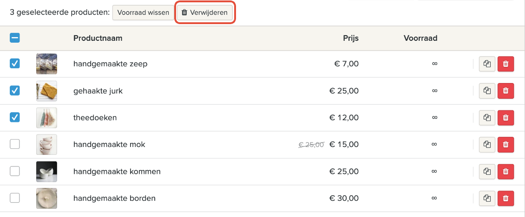Uncheck the handgemaakte zeep checkbox

click(15, 64)
